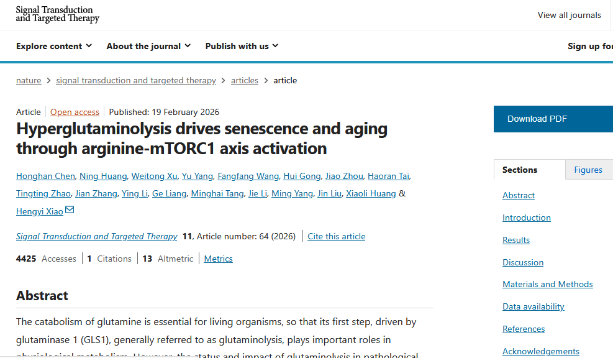
Task: Switch to the Figures tab
Action: click(588, 170)
